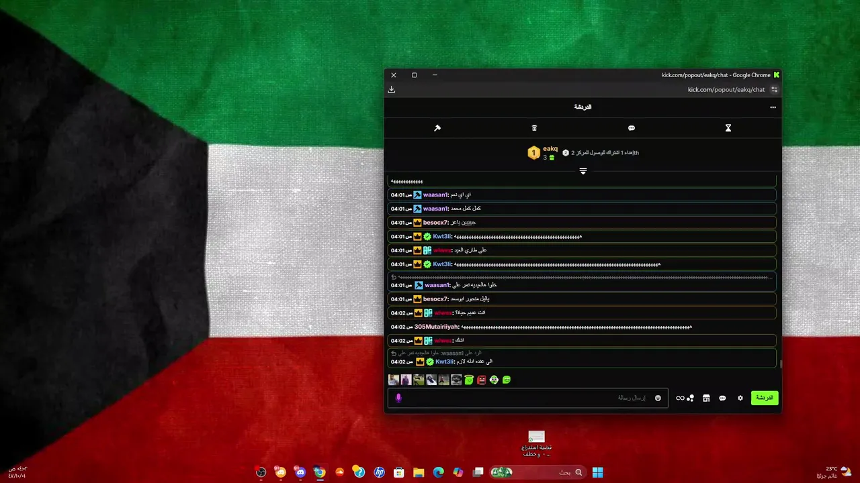The width and height of the screenshot is (860, 483).
Task: Open SoundCloud orange icon in the taskbar
Action: pos(340,472)
